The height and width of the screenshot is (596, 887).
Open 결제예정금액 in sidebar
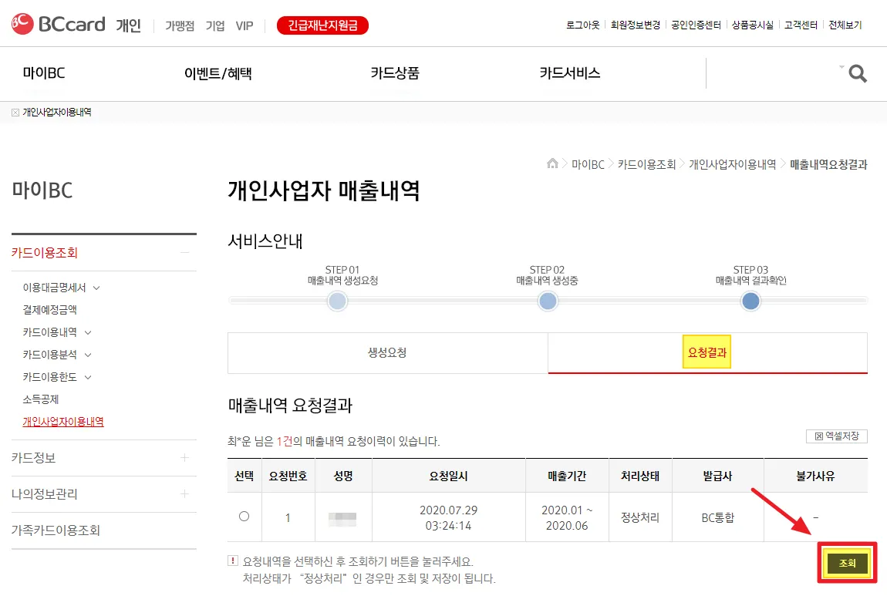[x=50, y=310]
